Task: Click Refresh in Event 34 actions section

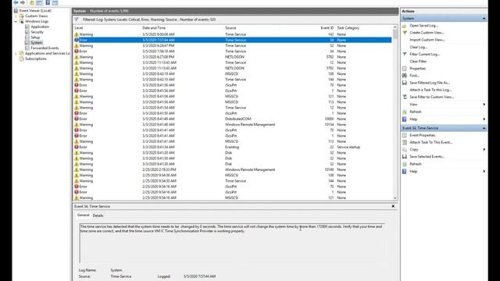Action: (416, 164)
